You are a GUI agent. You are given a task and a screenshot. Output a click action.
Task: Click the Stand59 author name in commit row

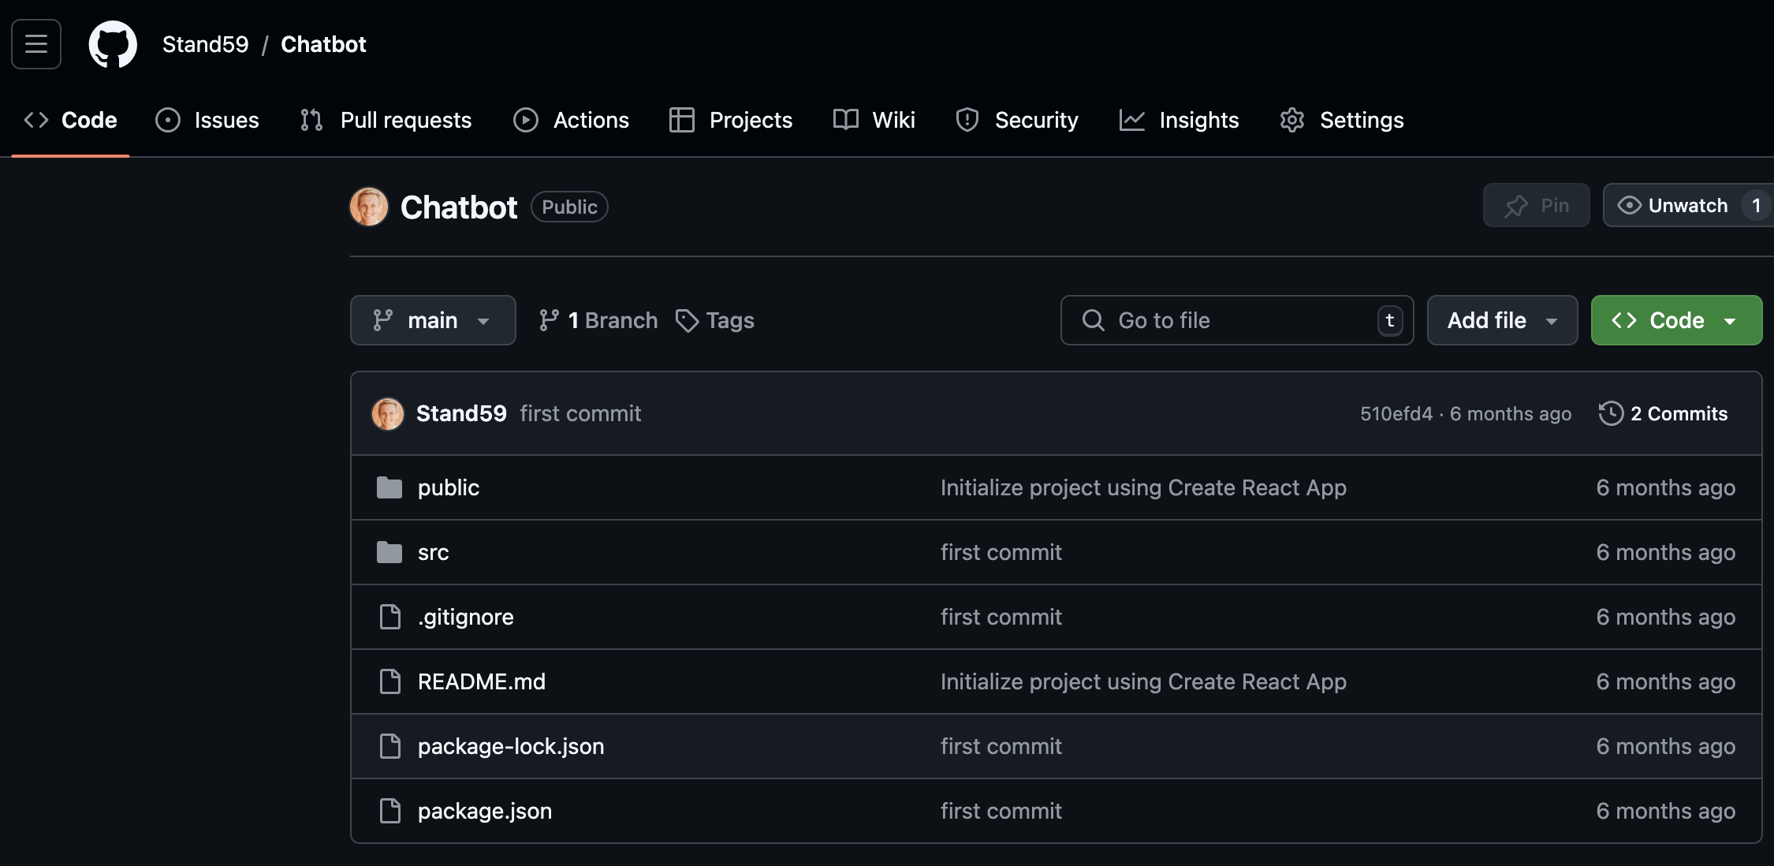[461, 413]
